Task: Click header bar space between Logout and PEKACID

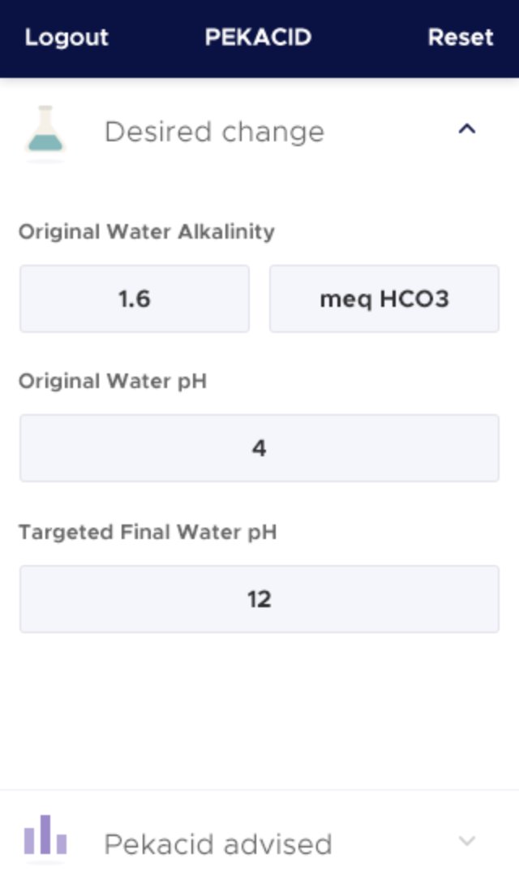Action: tap(156, 37)
